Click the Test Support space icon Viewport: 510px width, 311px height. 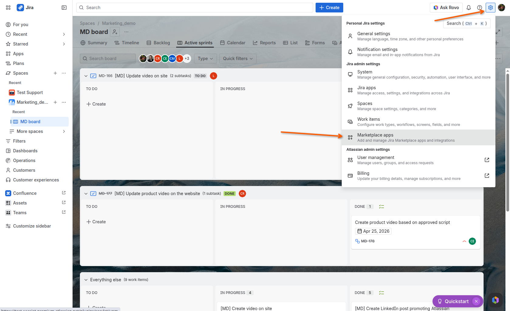coord(12,93)
